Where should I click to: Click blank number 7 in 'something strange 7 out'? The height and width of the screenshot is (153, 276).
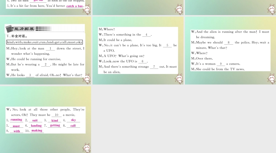154,67
